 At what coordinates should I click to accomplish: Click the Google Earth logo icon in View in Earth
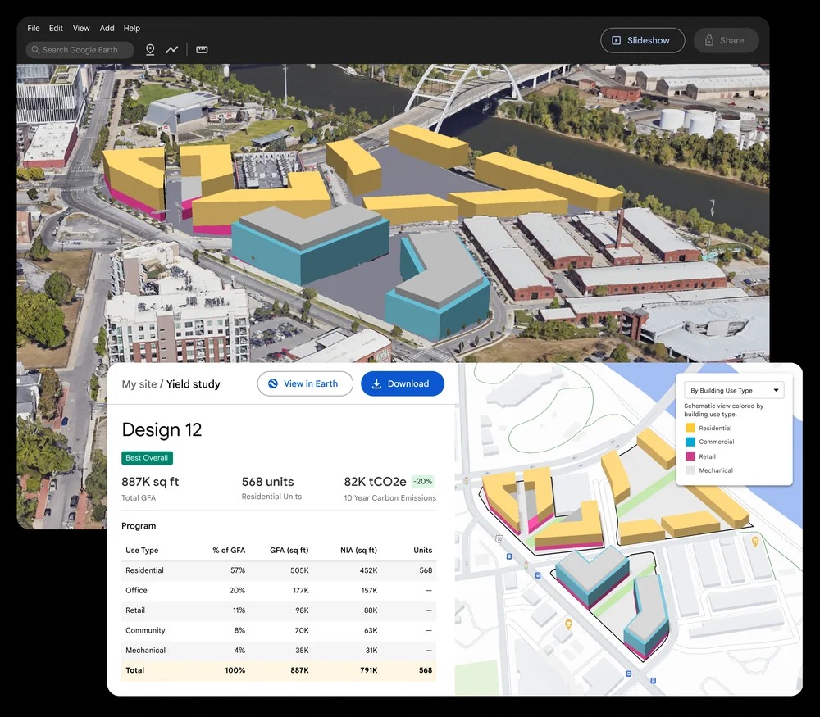(x=273, y=383)
